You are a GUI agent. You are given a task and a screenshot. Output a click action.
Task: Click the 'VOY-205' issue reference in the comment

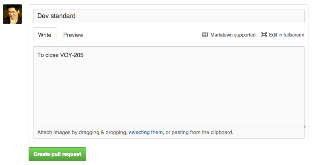(72, 55)
